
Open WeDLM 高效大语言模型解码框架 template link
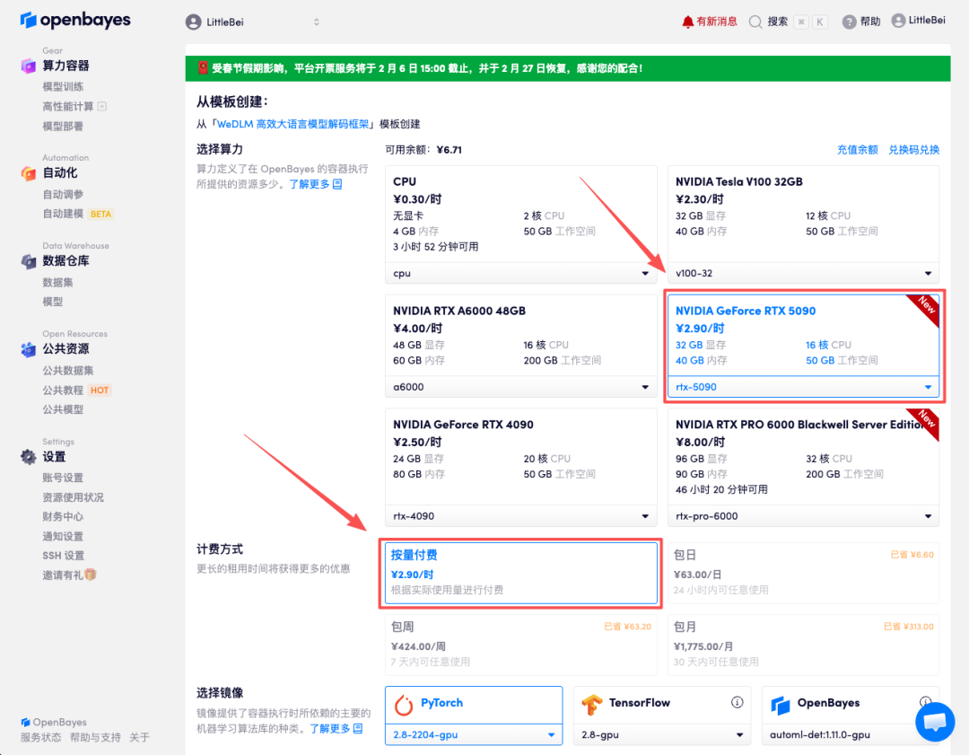(x=292, y=124)
